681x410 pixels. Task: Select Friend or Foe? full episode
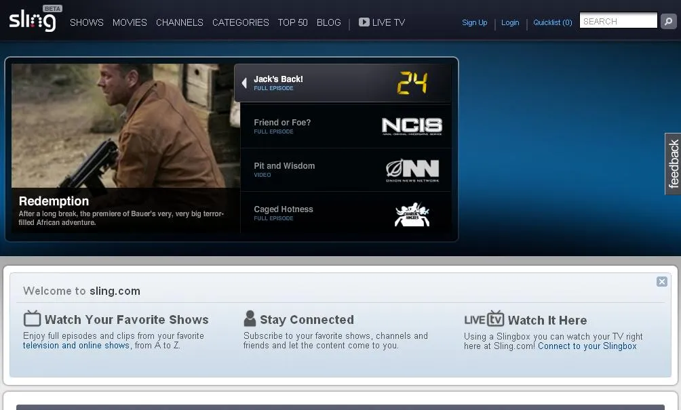click(346, 126)
